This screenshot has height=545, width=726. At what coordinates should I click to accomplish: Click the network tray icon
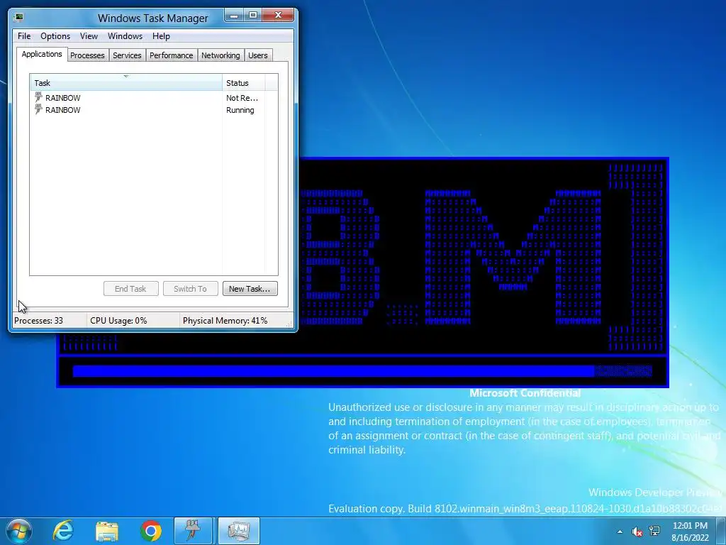[x=654, y=531]
